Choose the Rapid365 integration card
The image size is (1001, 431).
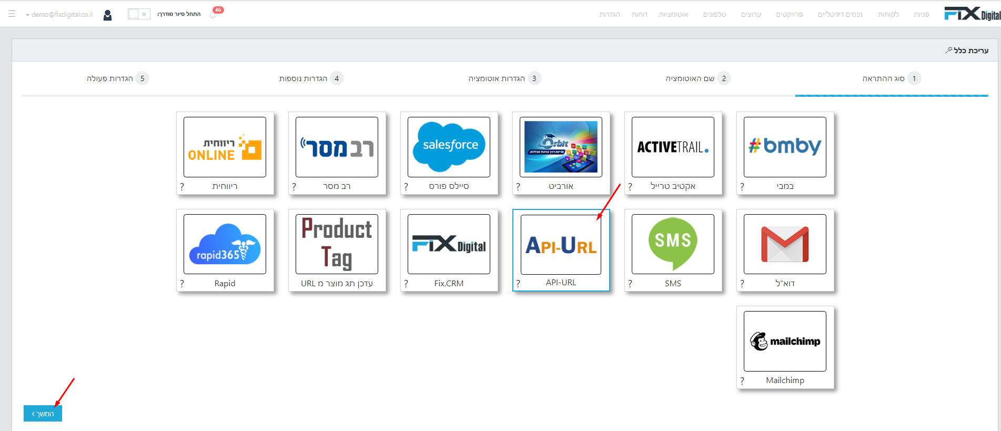[x=225, y=250]
